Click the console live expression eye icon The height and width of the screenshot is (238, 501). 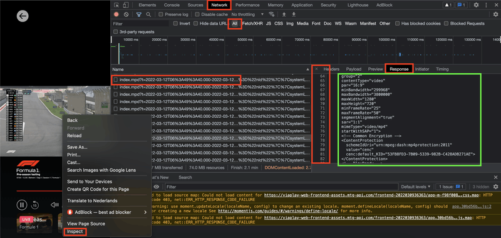pyautogui.click(x=156, y=187)
